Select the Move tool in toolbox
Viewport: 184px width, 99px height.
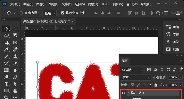click(x=6, y=29)
